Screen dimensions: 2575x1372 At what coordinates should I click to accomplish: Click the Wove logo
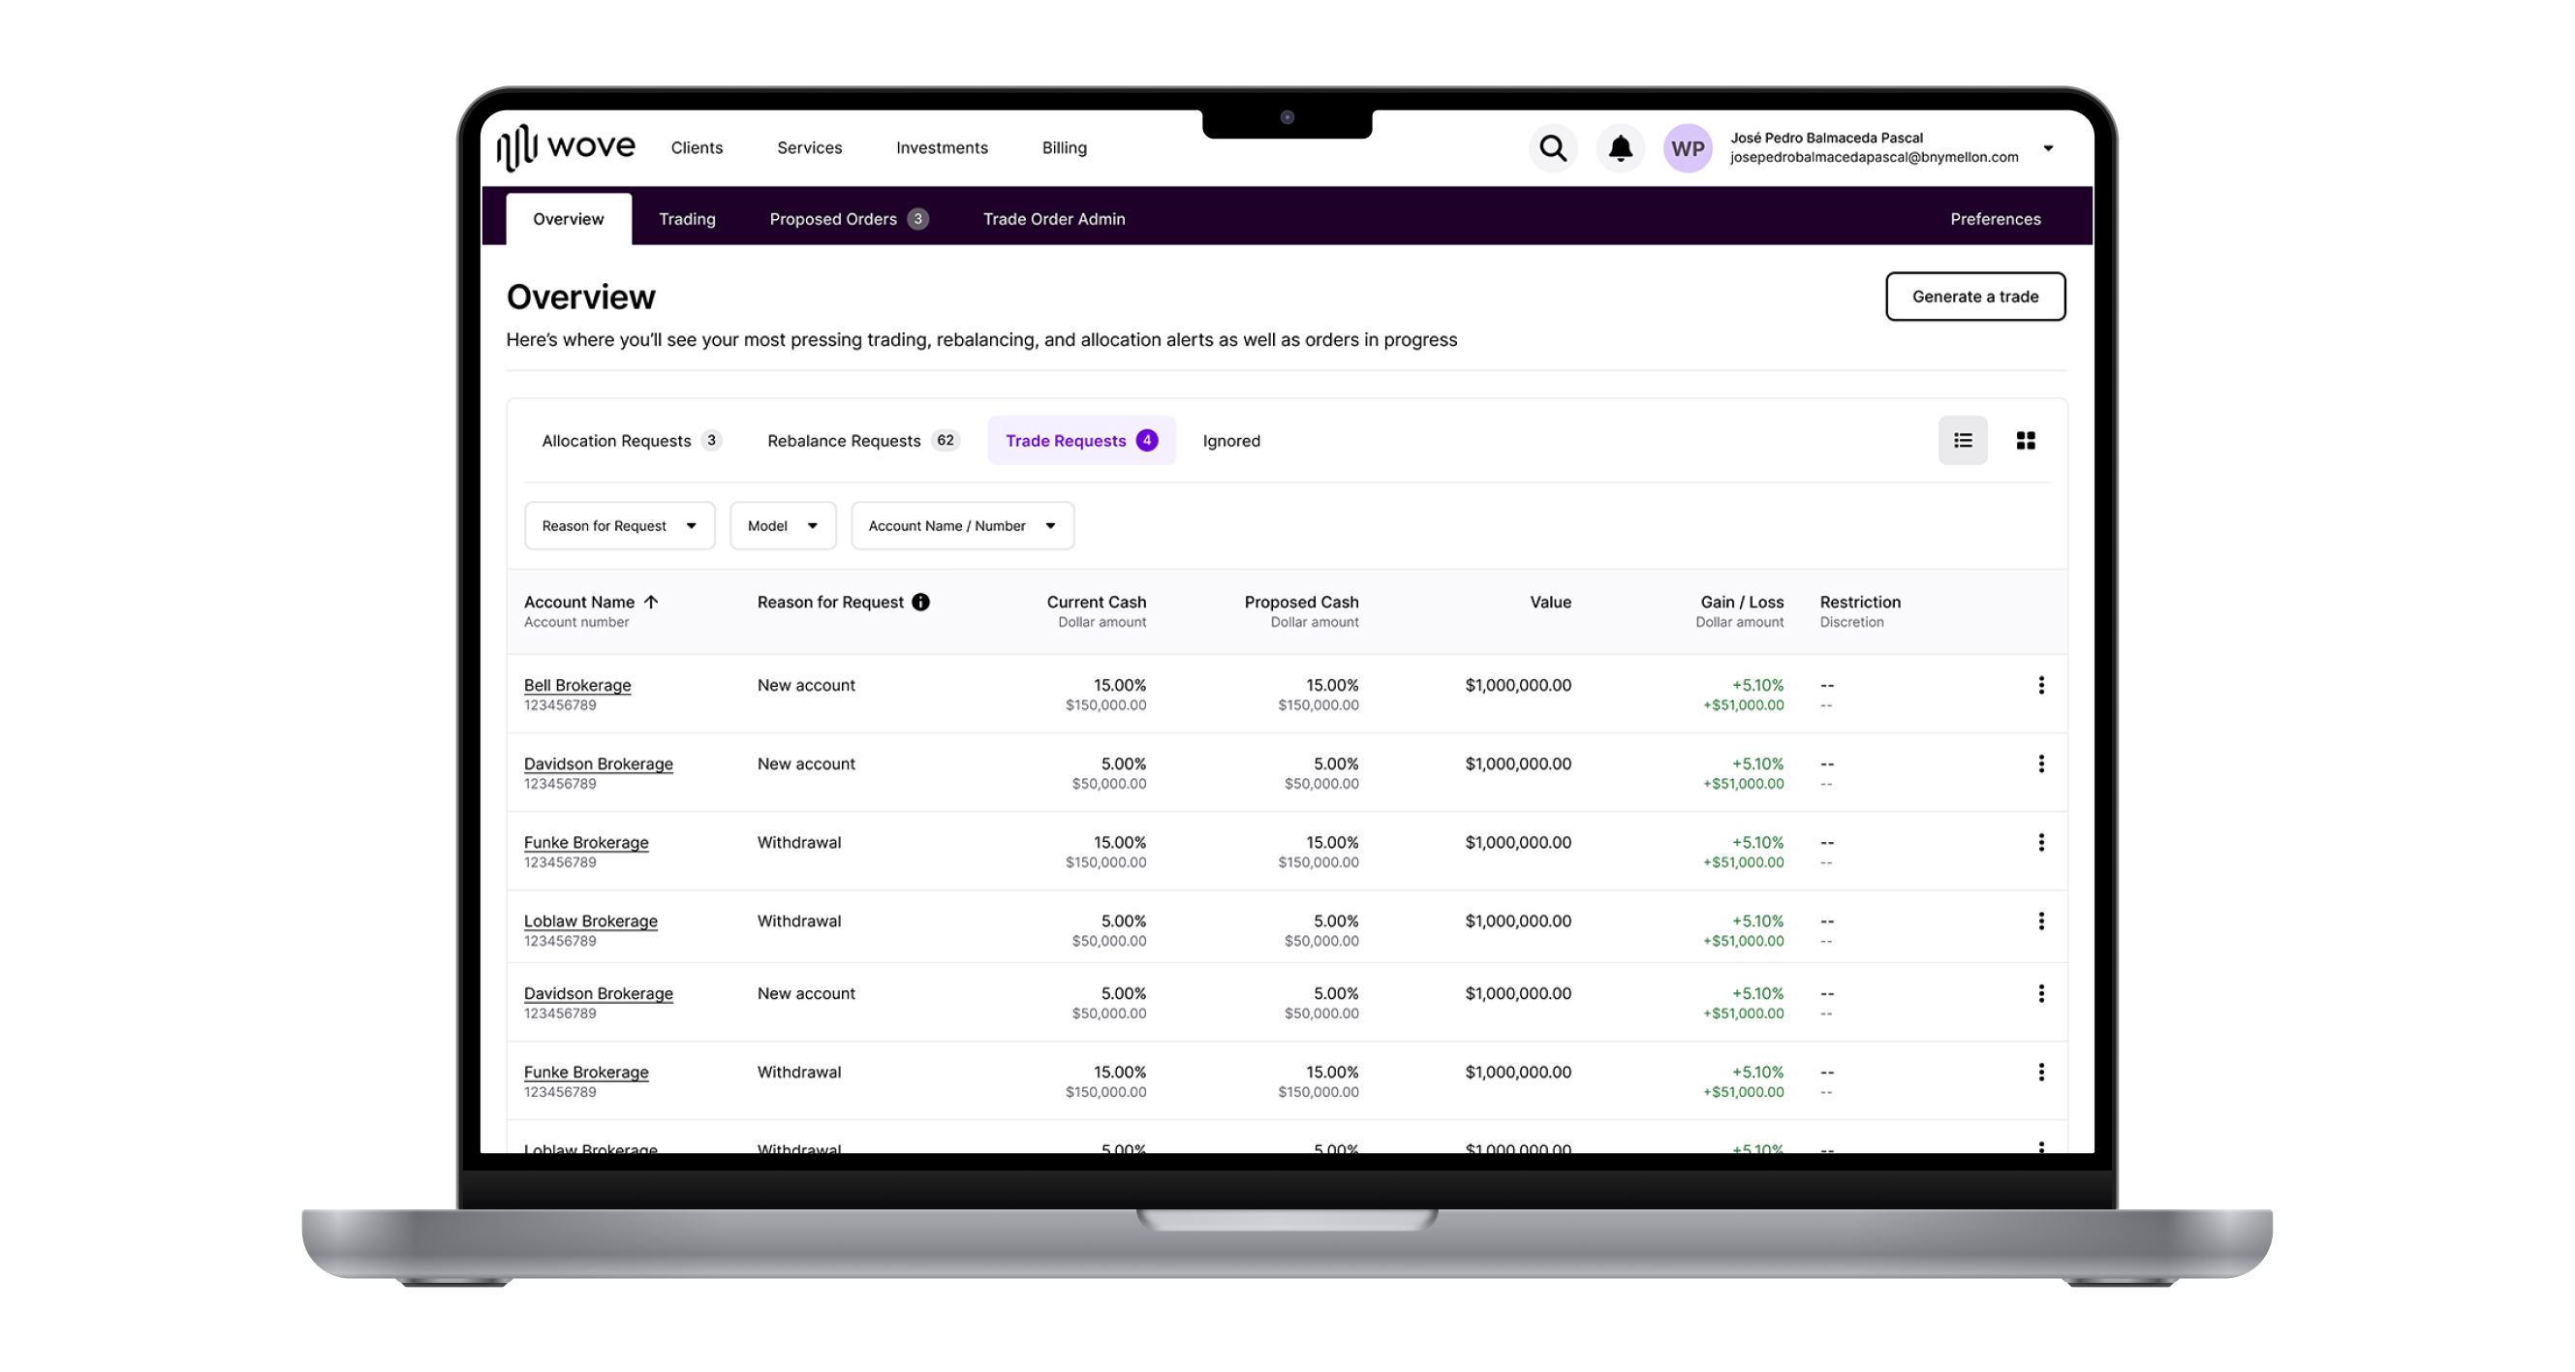[x=566, y=148]
